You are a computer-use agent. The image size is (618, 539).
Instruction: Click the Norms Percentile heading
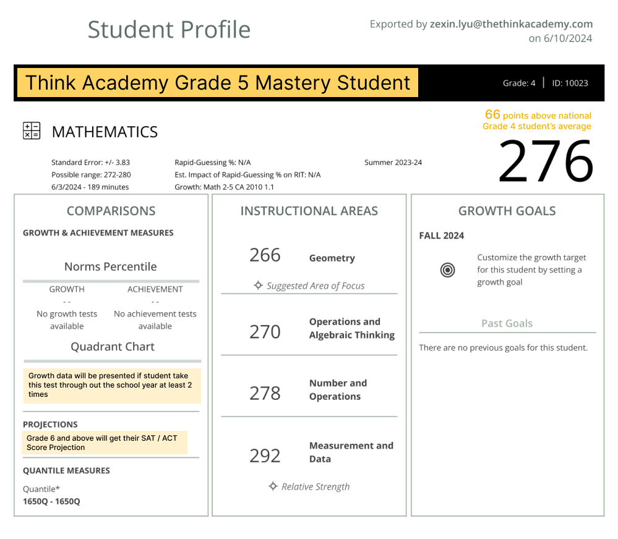(x=111, y=266)
